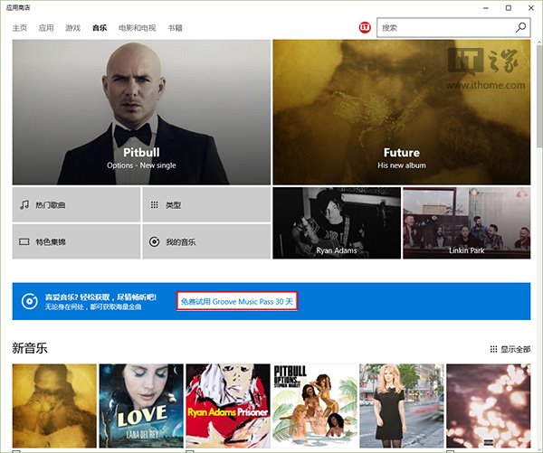Click the Groove disc icon in blue banner
Viewport: 543px width, 453px height.
[30, 301]
